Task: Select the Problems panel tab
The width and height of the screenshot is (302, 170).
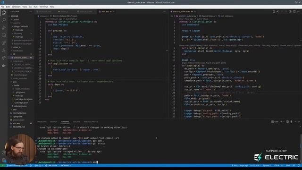Action: [x=42, y=122]
